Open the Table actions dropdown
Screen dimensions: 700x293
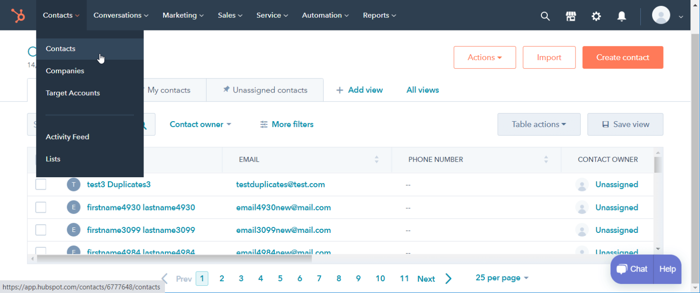click(539, 124)
